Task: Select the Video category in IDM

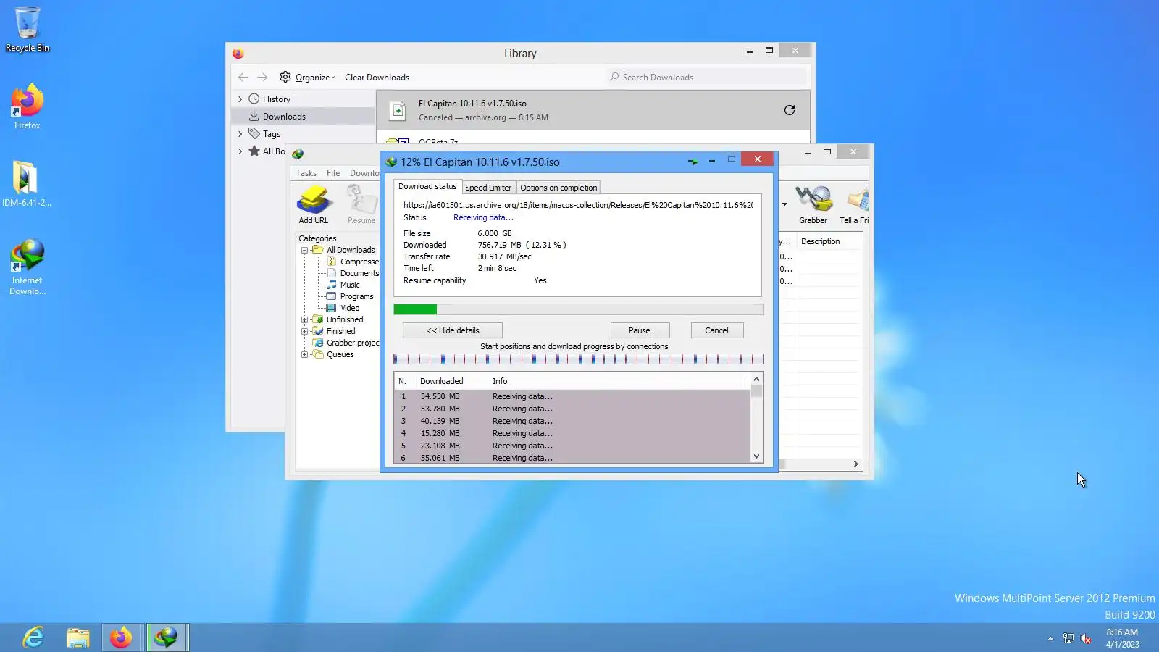Action: 343,308
